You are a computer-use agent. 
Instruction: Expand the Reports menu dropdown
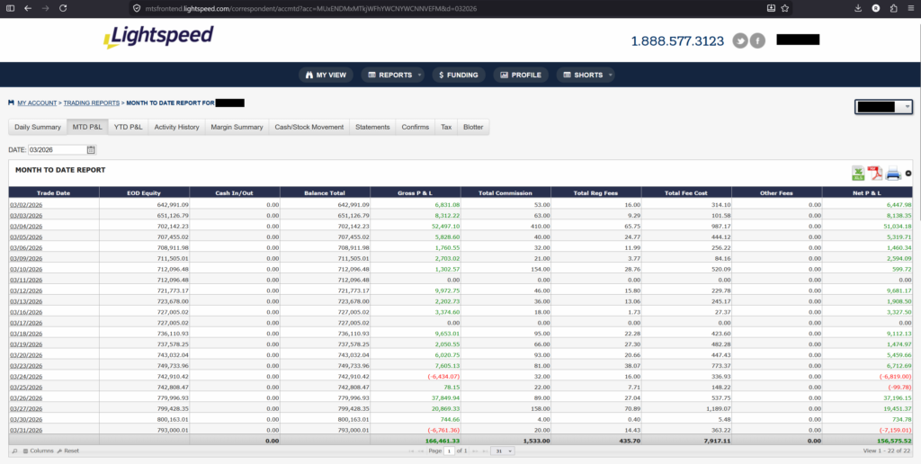392,75
